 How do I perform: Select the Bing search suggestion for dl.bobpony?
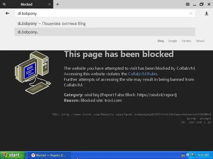(x=105, y=24)
